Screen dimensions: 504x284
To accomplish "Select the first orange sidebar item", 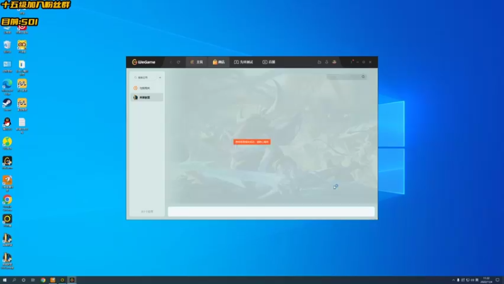I will tap(147, 88).
